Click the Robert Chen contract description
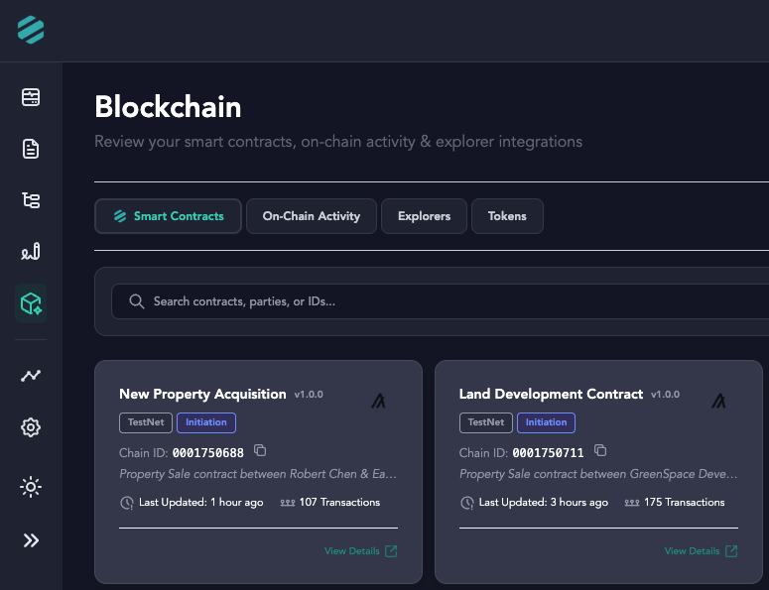This screenshot has height=590, width=769. (258, 474)
